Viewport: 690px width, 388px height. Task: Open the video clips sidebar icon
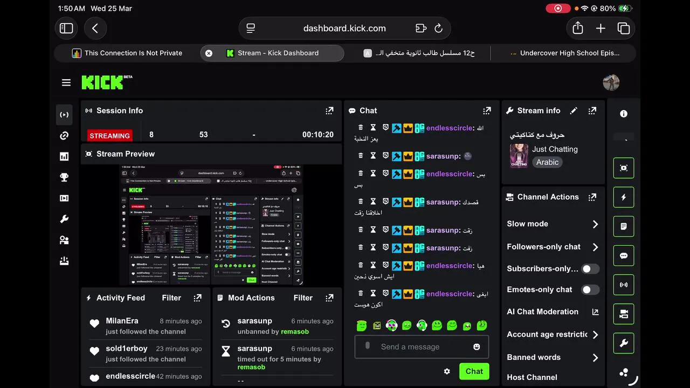point(64,198)
